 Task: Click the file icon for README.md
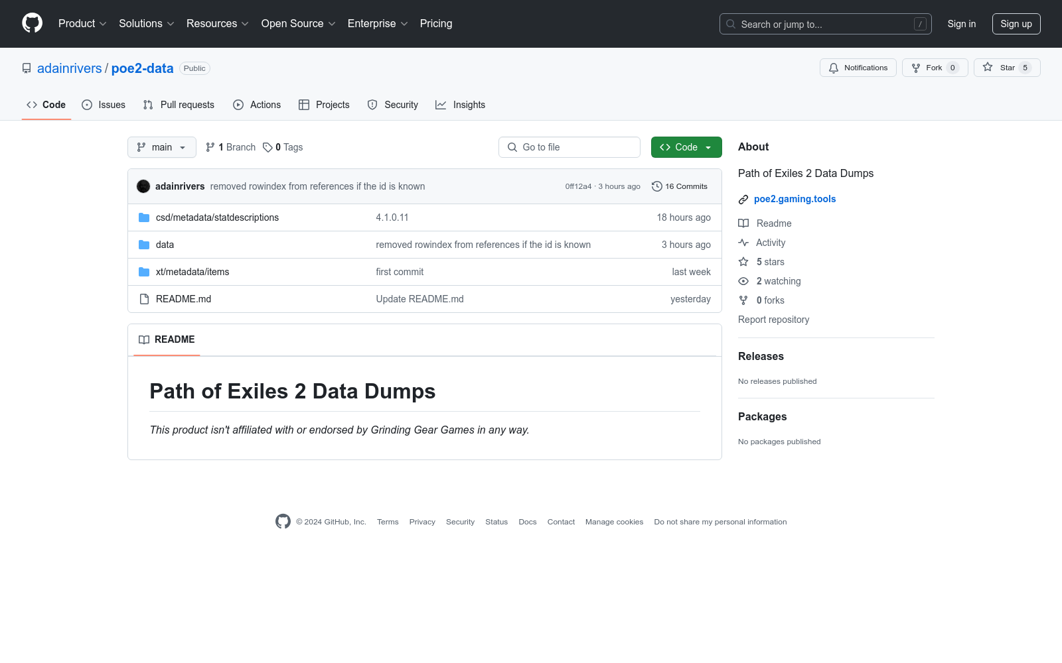click(144, 299)
